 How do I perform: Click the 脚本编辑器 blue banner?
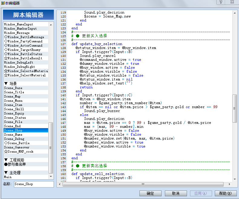tap(28, 15)
